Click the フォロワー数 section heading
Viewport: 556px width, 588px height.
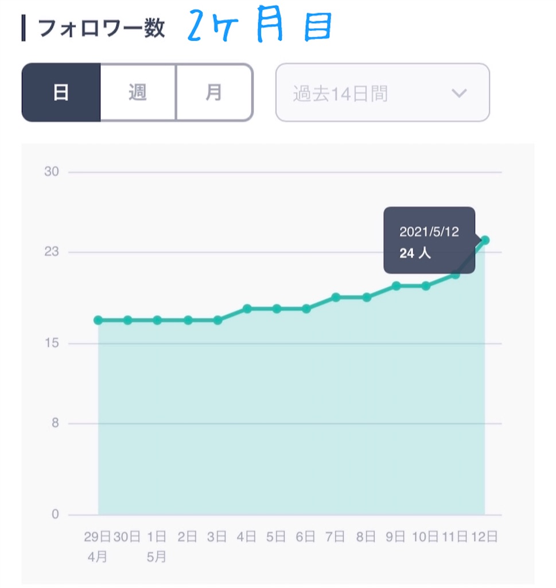point(101,28)
